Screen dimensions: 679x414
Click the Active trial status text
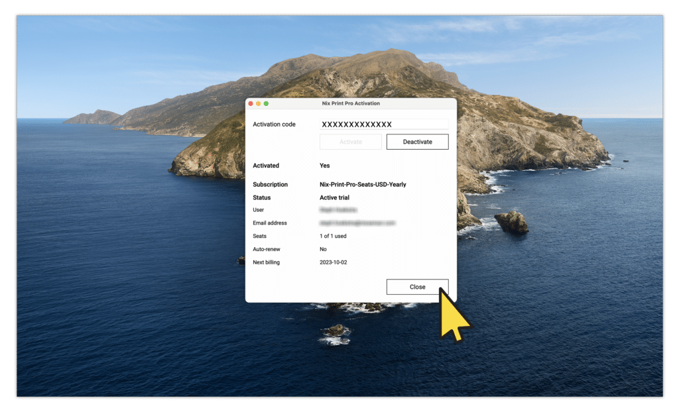(334, 197)
